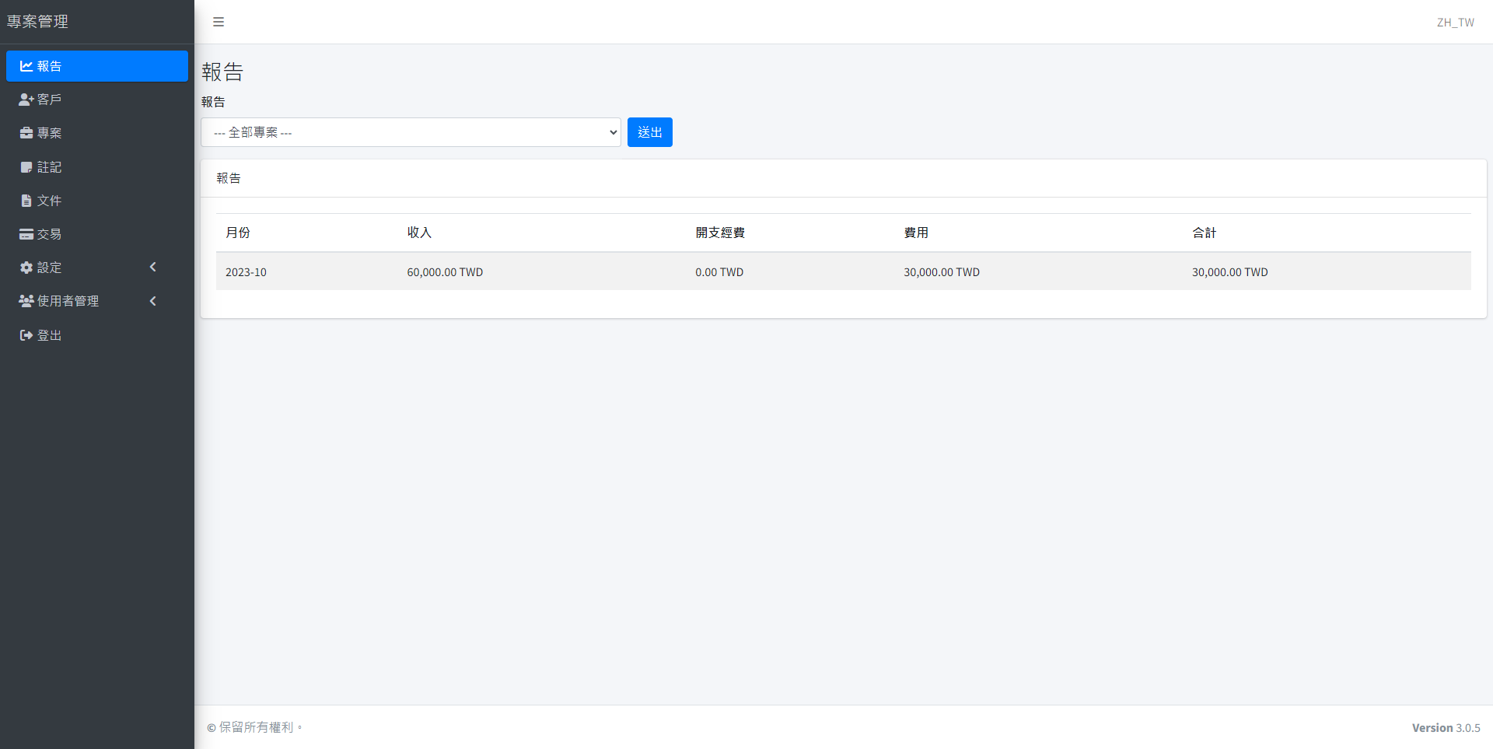Toggle the 使用者管理 group icon
The image size is (1493, 749).
(26, 300)
